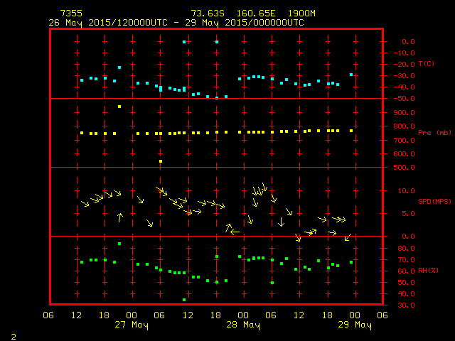Click the RH(%) axis label

point(428,270)
